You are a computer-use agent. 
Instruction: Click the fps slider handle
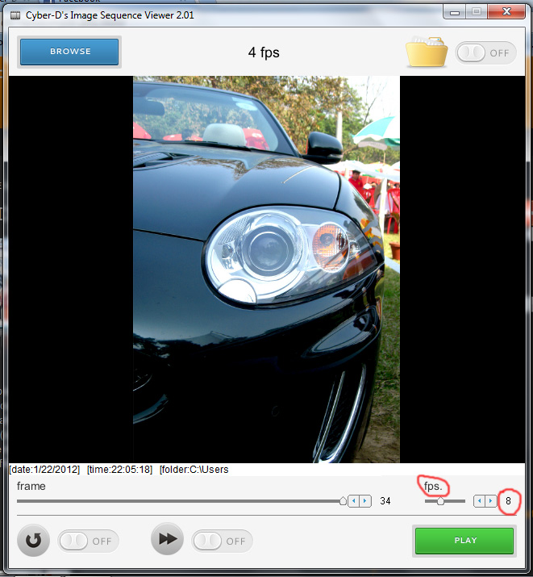click(x=440, y=501)
